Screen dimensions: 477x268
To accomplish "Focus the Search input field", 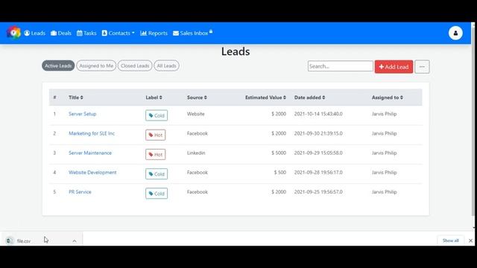I will point(340,66).
